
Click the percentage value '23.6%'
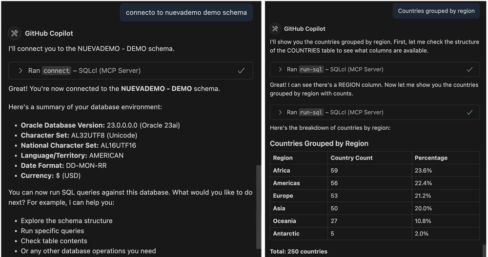click(x=423, y=171)
